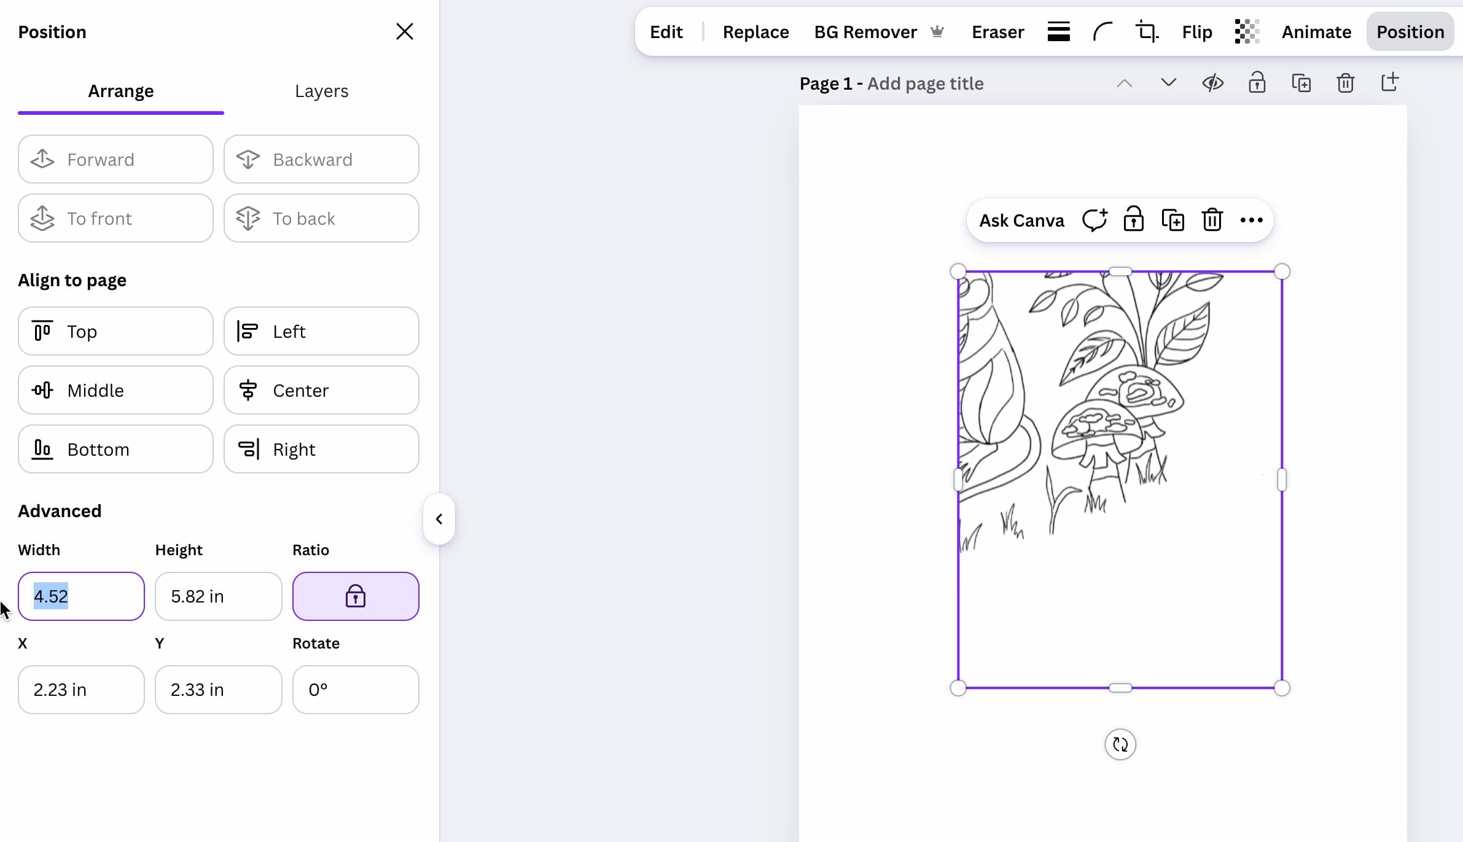
Task: Open the transparency checkerboard icon
Action: [x=1247, y=32]
